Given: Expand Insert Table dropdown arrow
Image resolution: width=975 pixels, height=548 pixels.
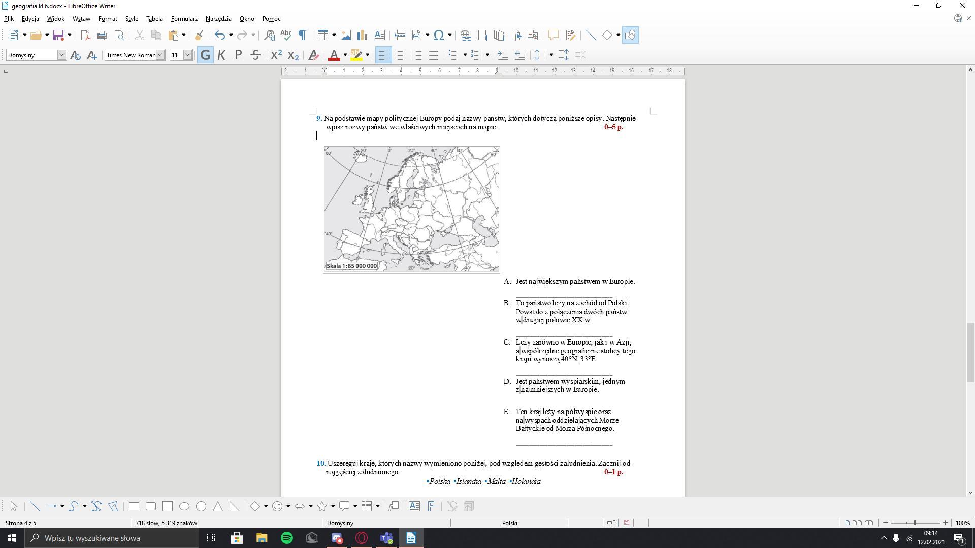Looking at the screenshot, I should click(334, 35).
